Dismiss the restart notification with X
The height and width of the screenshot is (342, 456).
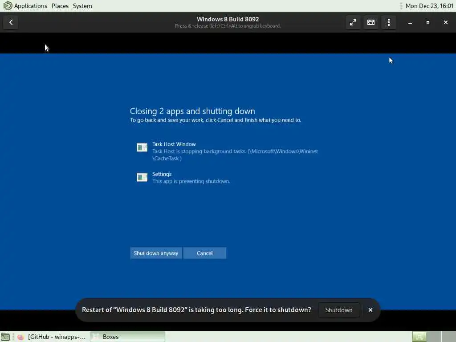pyautogui.click(x=370, y=310)
